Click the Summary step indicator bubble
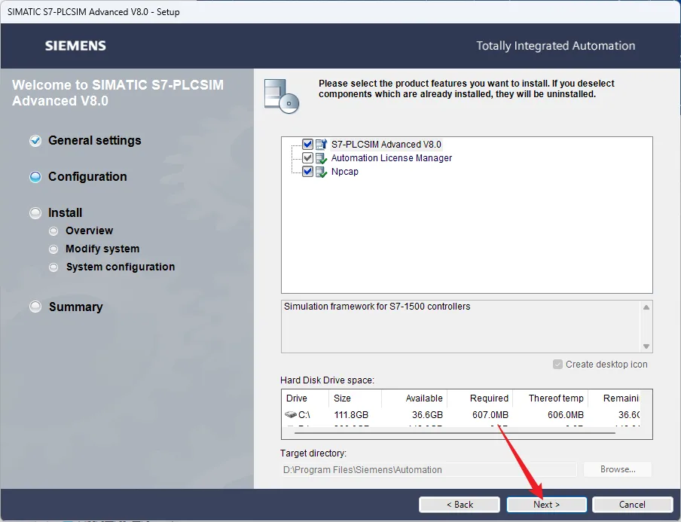 tap(35, 307)
